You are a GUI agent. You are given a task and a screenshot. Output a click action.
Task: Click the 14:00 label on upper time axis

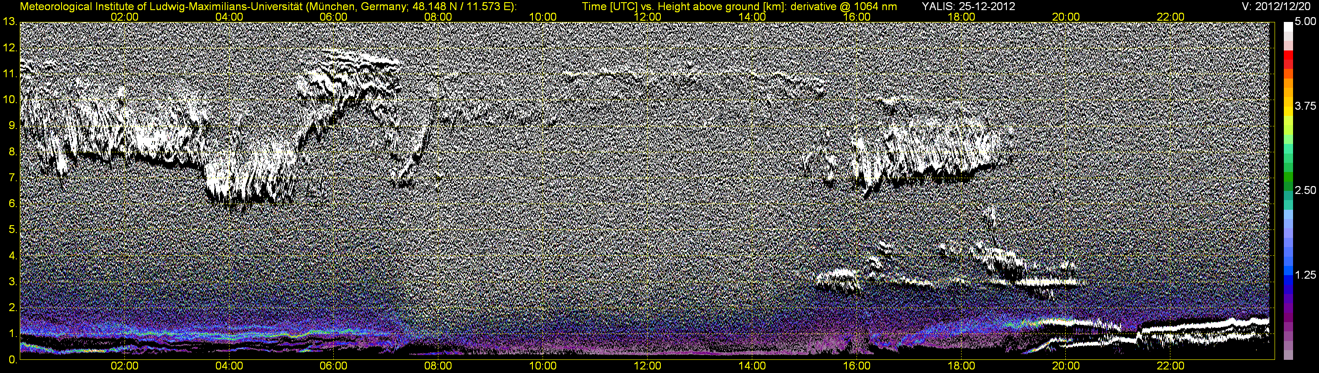click(752, 17)
